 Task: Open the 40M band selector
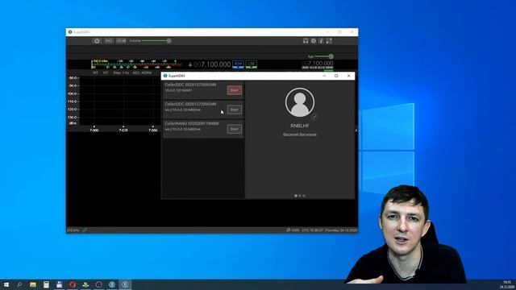click(x=239, y=64)
